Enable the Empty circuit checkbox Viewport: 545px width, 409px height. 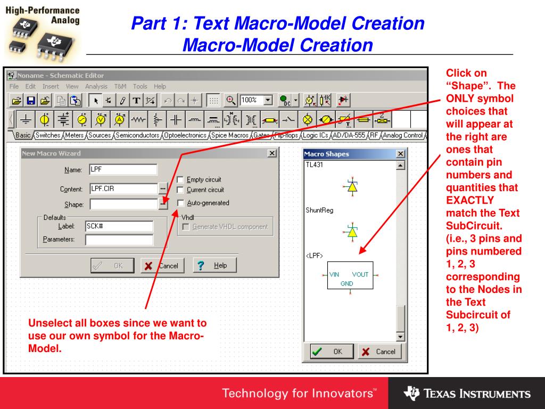click(x=180, y=179)
